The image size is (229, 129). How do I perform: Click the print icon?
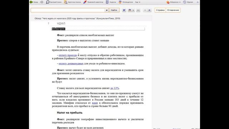click(130, 10)
